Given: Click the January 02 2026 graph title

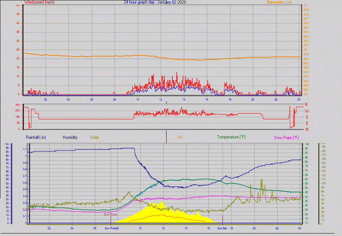Looking at the screenshot, I should (155, 2).
